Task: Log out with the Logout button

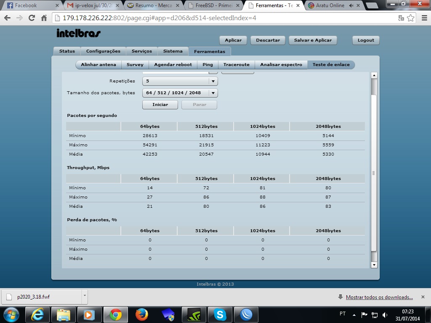Action: pos(366,40)
